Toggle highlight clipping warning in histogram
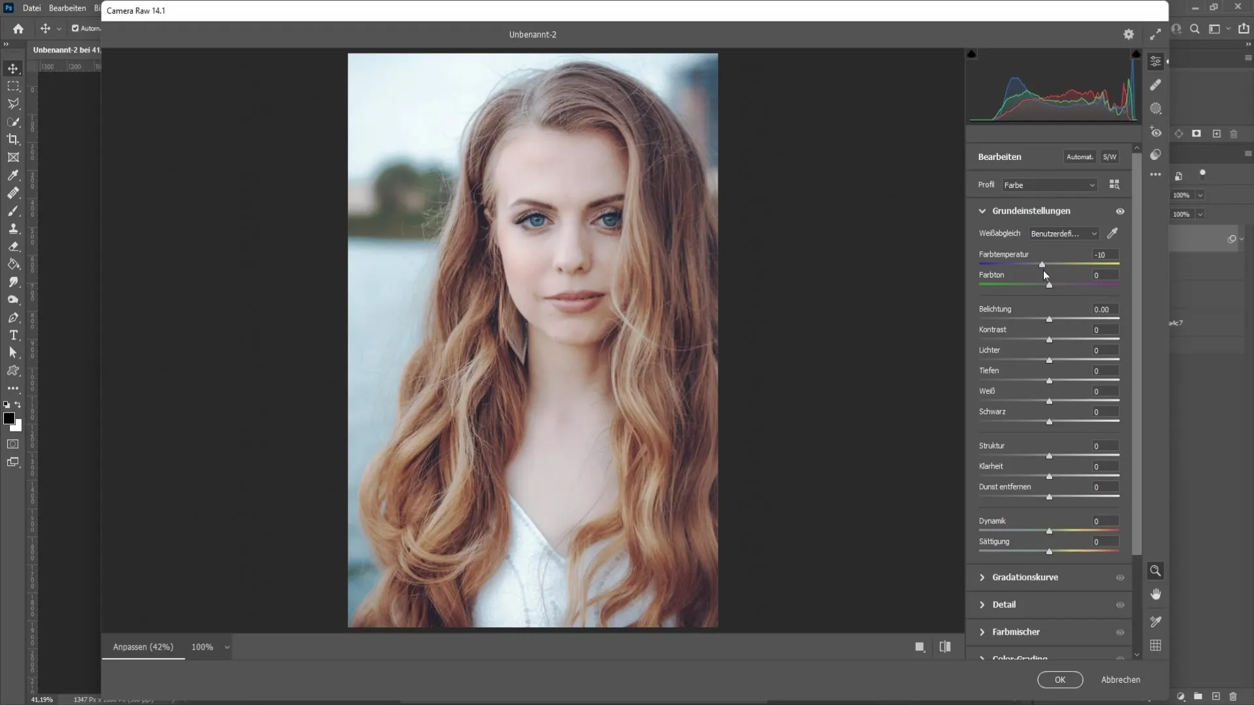The image size is (1254, 705). [x=1136, y=54]
